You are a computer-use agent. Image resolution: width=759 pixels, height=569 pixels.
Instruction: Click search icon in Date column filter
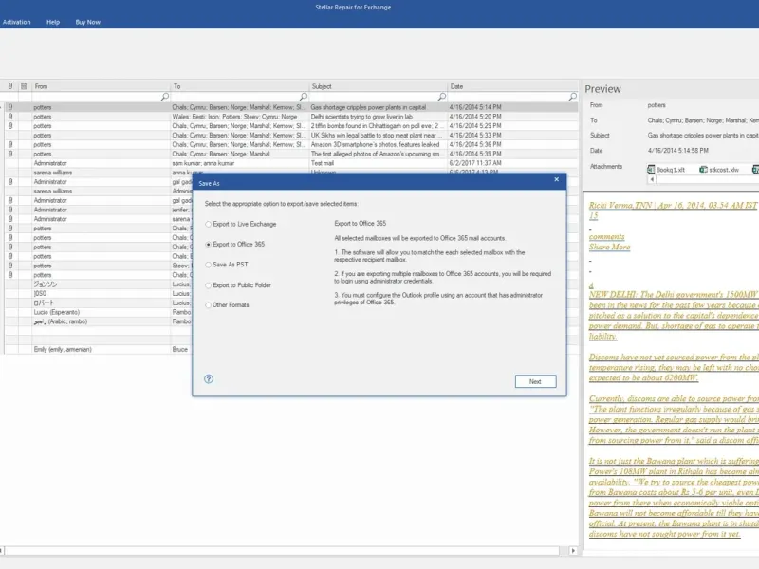click(573, 97)
